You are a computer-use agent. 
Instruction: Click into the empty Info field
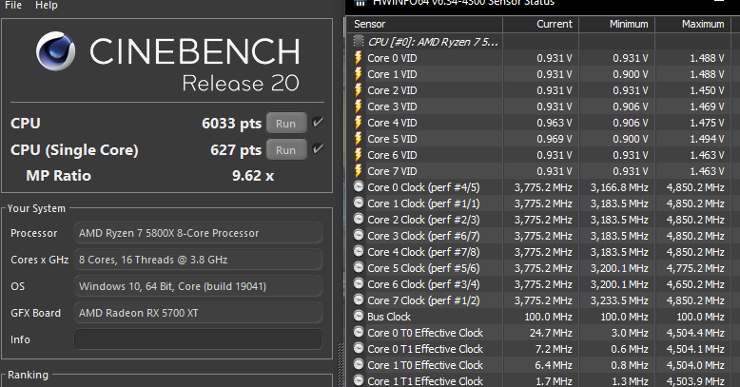point(198,339)
